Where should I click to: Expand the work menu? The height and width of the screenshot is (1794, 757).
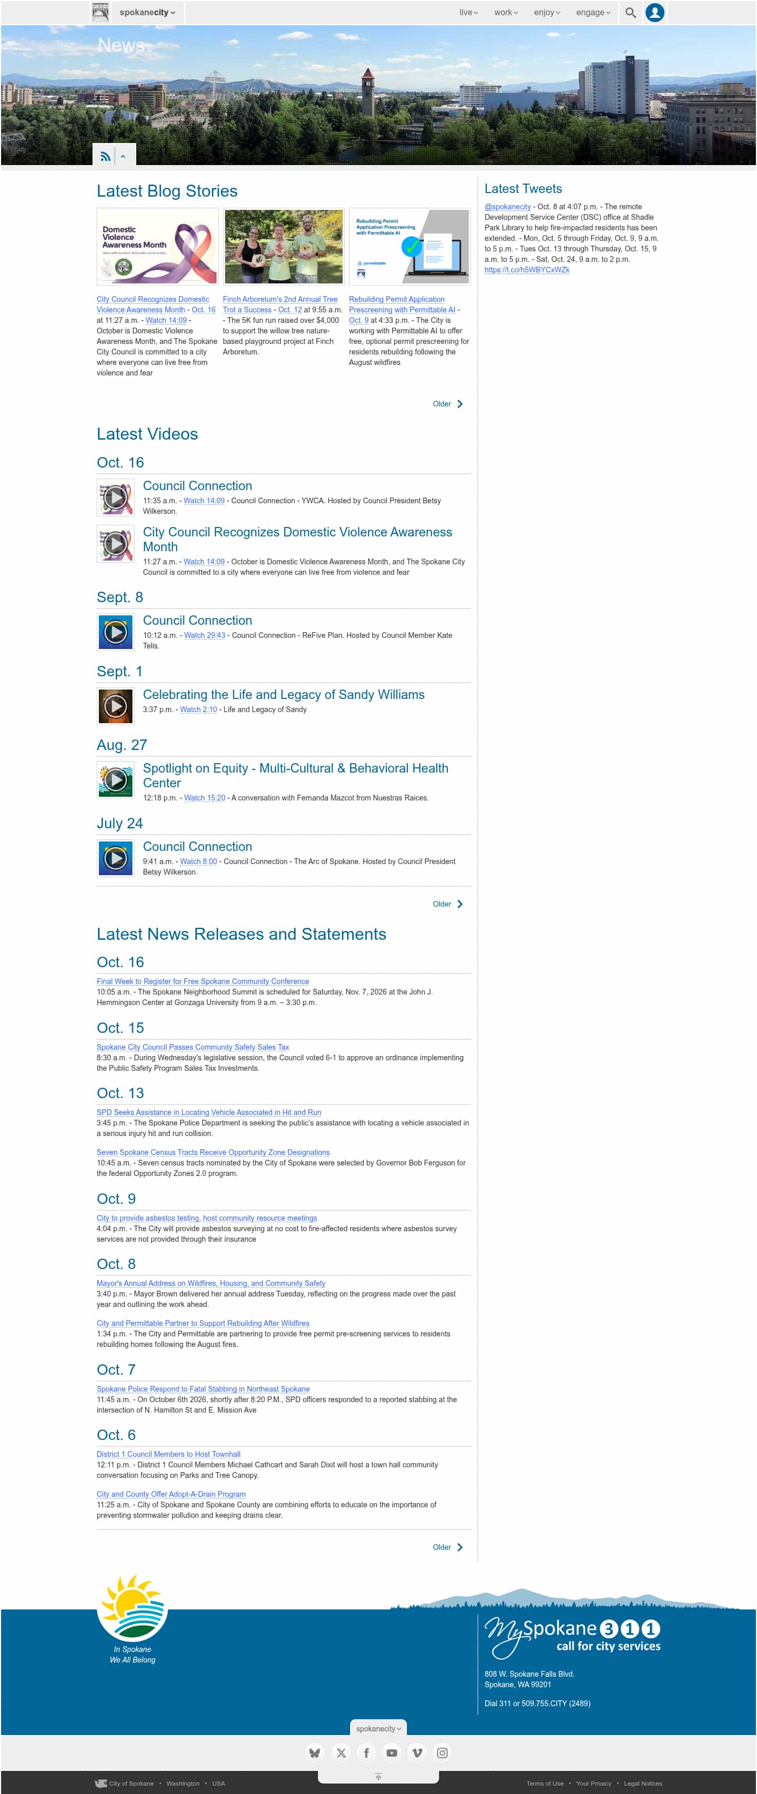click(x=506, y=13)
